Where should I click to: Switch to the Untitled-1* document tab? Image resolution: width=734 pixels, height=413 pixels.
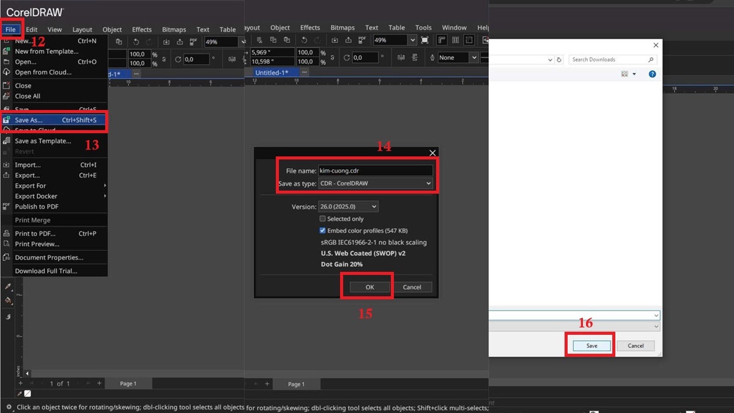coord(272,73)
